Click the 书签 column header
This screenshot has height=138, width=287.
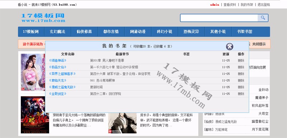pos(186,54)
